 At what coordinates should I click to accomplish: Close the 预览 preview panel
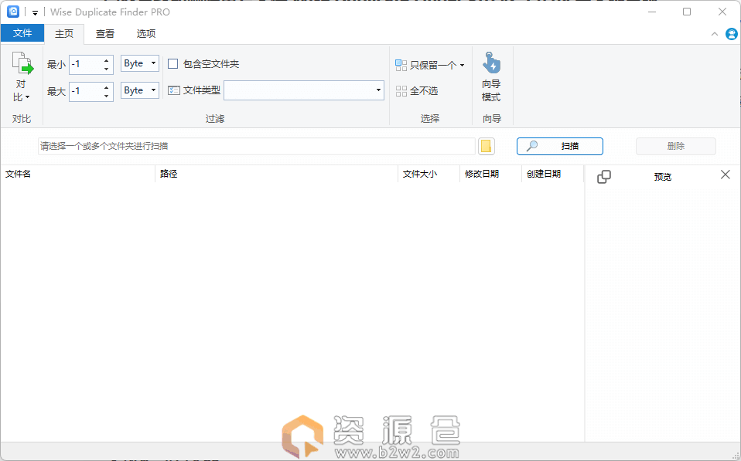(725, 175)
